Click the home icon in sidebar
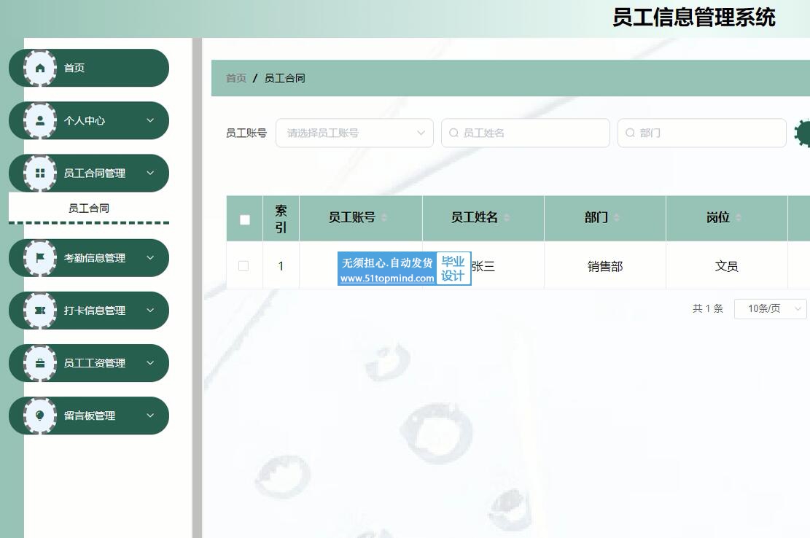 click(x=40, y=68)
